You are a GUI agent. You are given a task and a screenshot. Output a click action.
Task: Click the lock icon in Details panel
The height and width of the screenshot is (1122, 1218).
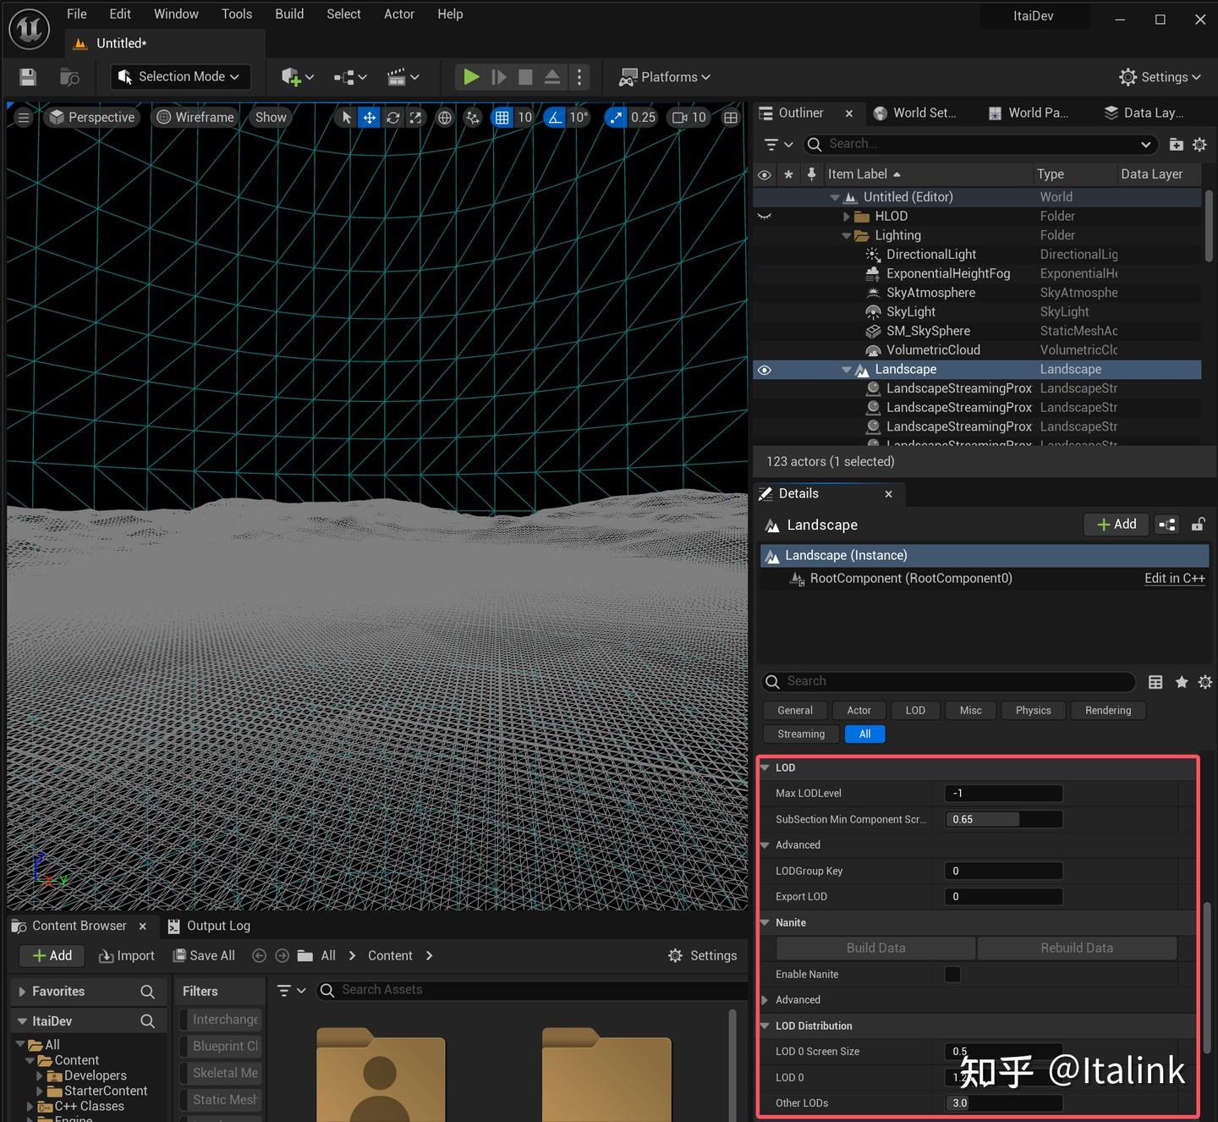tap(1198, 525)
